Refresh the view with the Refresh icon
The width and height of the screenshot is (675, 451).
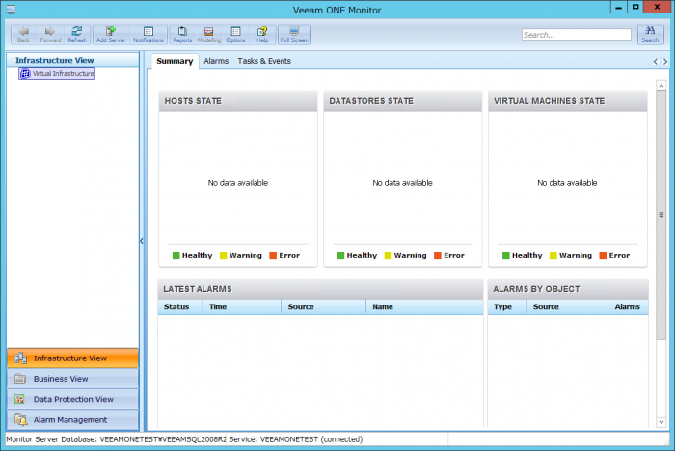[x=77, y=35]
